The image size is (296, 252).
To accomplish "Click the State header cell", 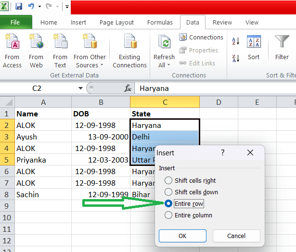I will click(x=165, y=114).
